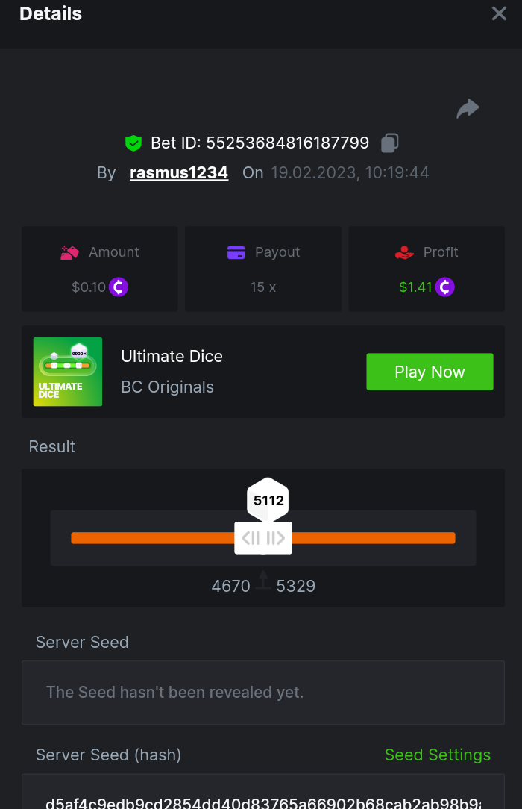Click the 5112 result marker
The height and width of the screenshot is (809, 522).
point(268,500)
